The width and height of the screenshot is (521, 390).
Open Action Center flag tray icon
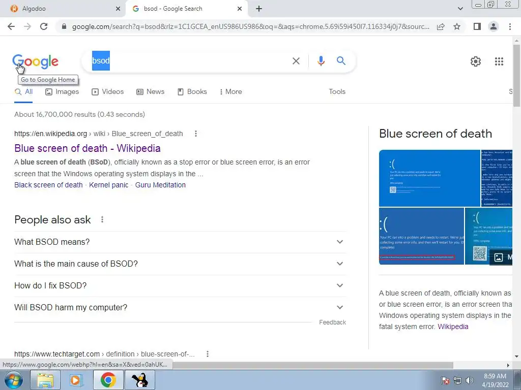point(445,380)
